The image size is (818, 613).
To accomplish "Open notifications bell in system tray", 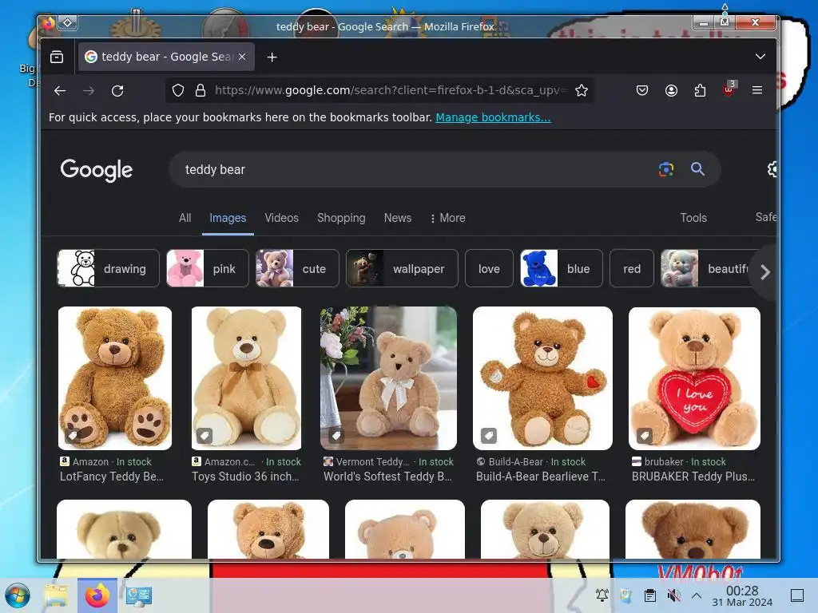I will coord(602,595).
